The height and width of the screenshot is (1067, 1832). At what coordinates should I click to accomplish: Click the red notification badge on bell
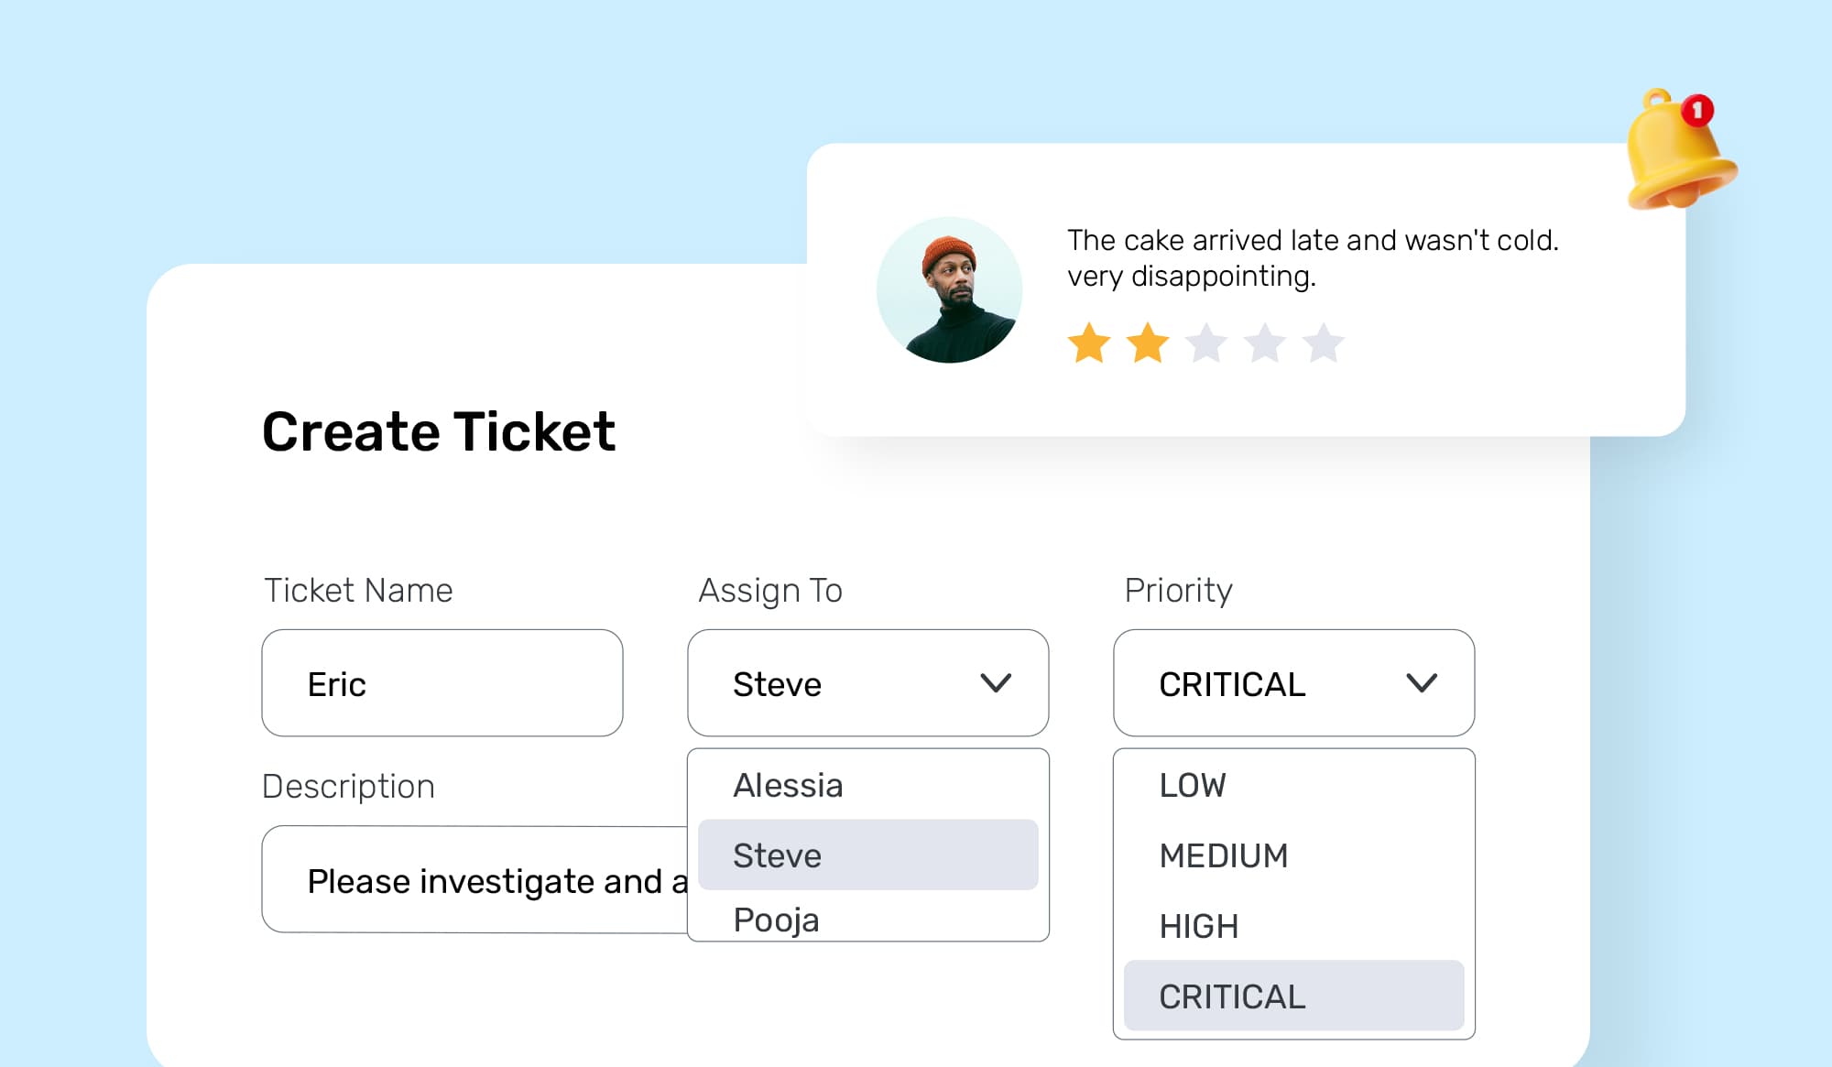tap(1697, 111)
